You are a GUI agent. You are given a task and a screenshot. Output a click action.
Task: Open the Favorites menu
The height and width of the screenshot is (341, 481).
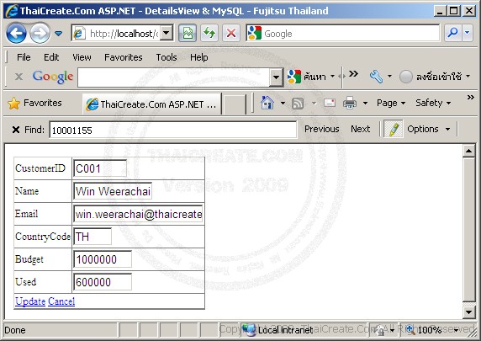(x=124, y=57)
